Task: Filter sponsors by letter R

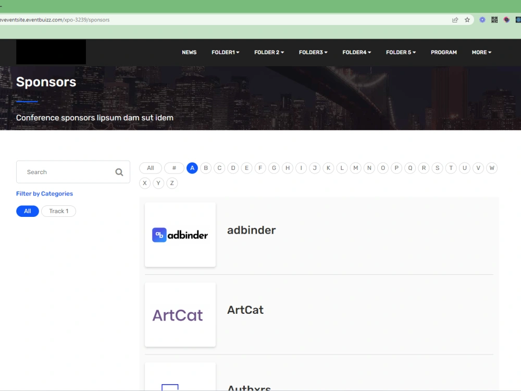Action: click(424, 168)
